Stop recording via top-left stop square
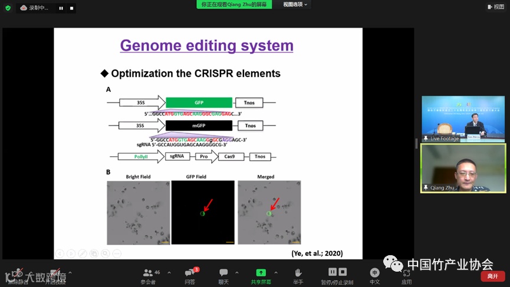Viewport: 510px width, 287px height. (71, 8)
